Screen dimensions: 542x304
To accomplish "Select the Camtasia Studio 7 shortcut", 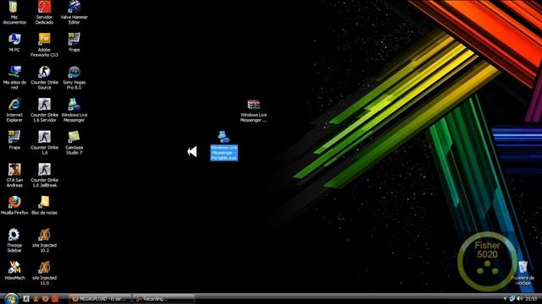I will pos(74,143).
